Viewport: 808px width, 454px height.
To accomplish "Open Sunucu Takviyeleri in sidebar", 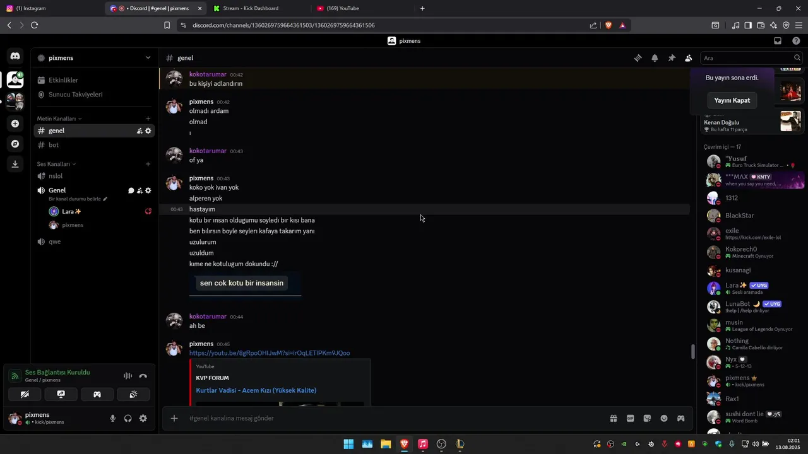I will (94, 95).
